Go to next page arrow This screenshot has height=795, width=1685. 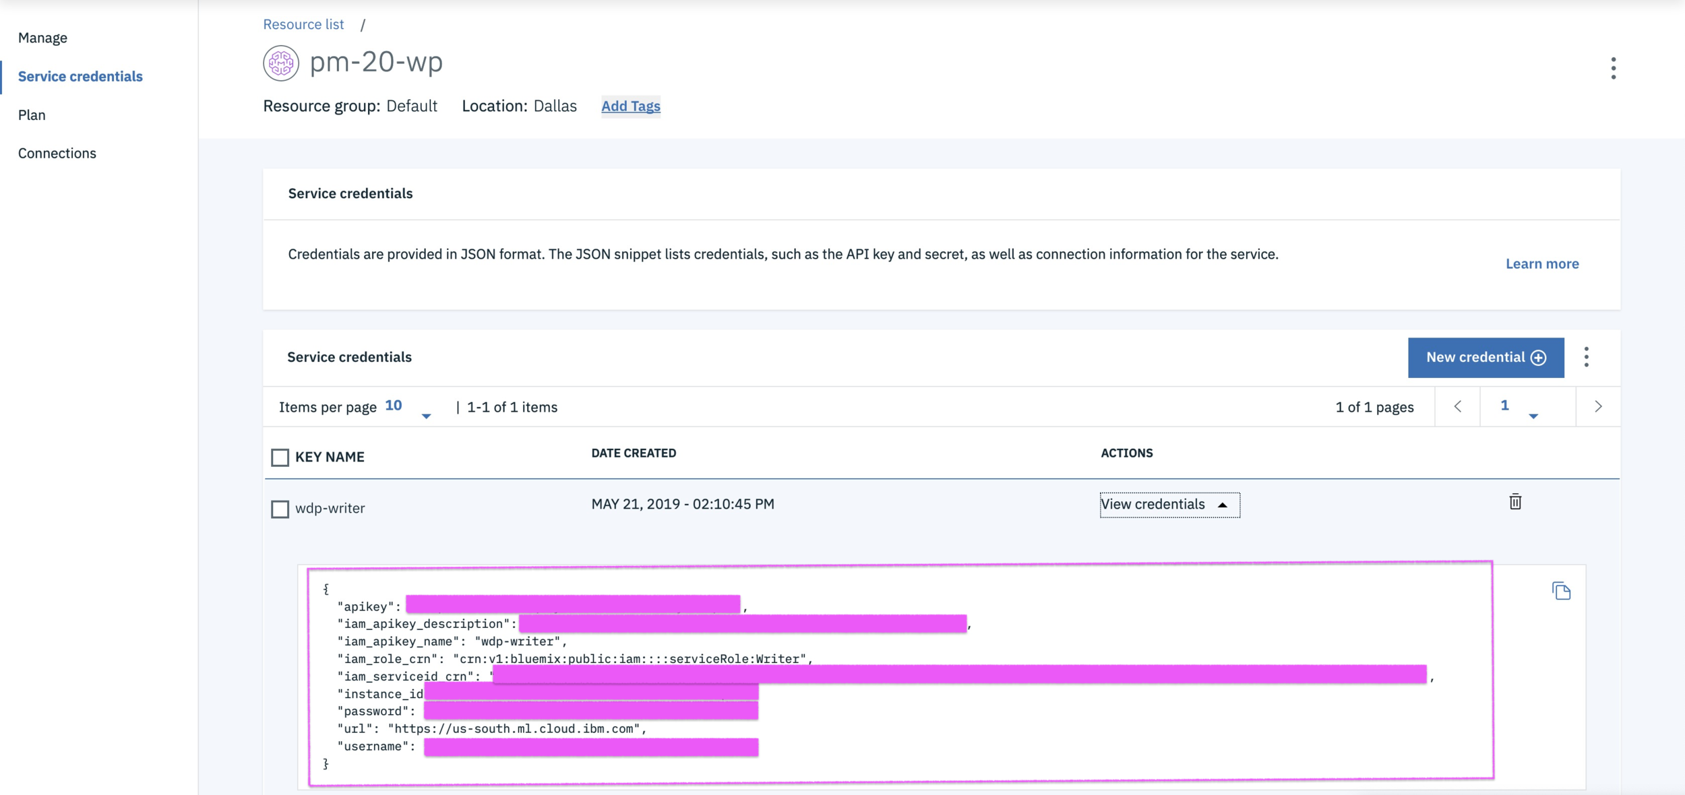[x=1598, y=406]
